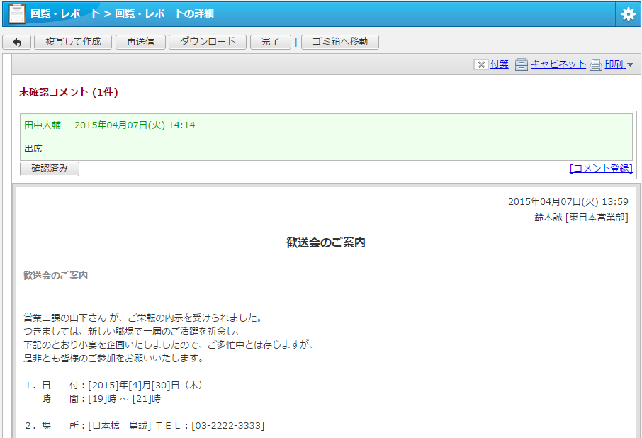Click the printer icon
Screen dimensions: 642x438
tap(596, 64)
